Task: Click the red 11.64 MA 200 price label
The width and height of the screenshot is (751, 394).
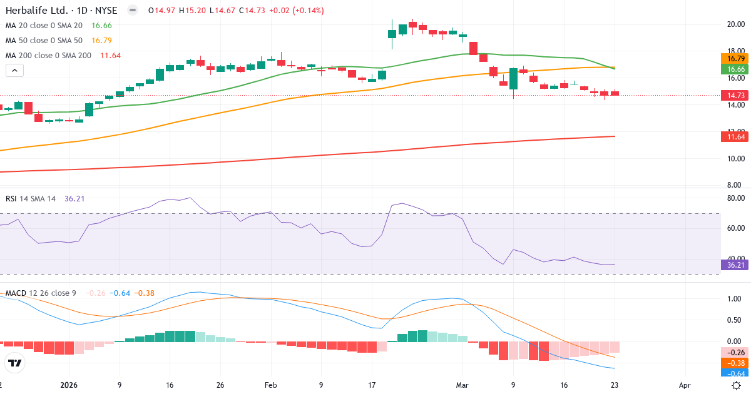Action: click(733, 136)
